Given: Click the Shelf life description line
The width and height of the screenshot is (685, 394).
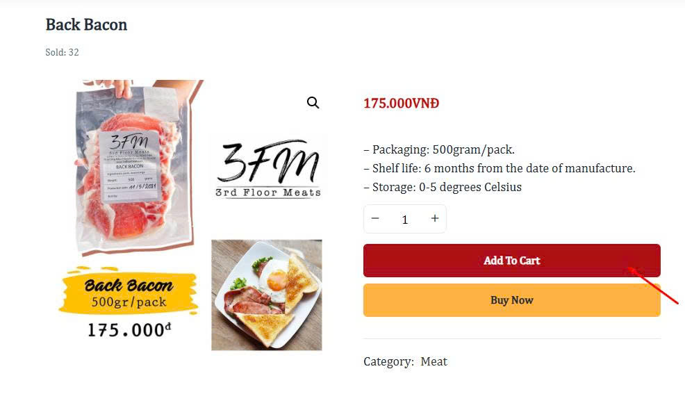Looking at the screenshot, I should tap(499, 168).
